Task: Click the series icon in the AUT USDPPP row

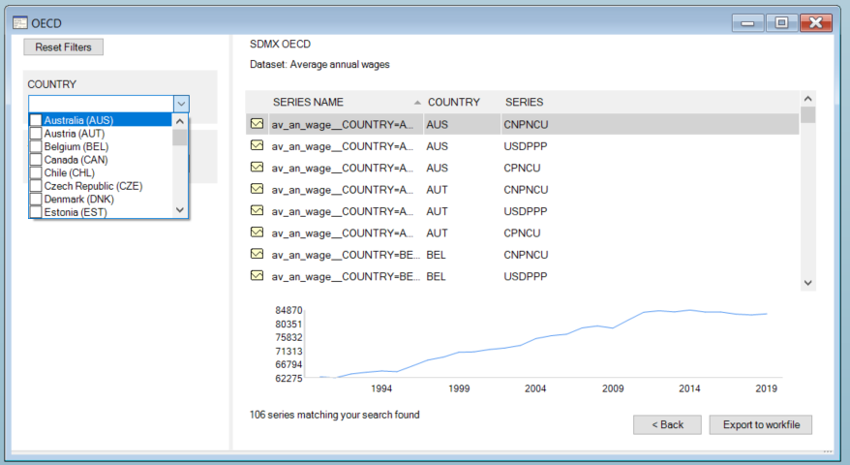Action: [x=257, y=210]
